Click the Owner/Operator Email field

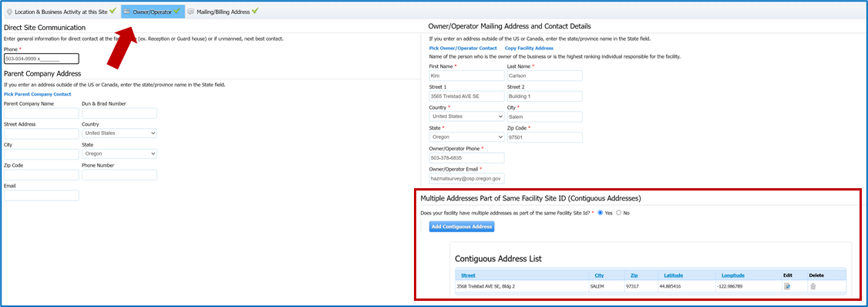coord(466,178)
